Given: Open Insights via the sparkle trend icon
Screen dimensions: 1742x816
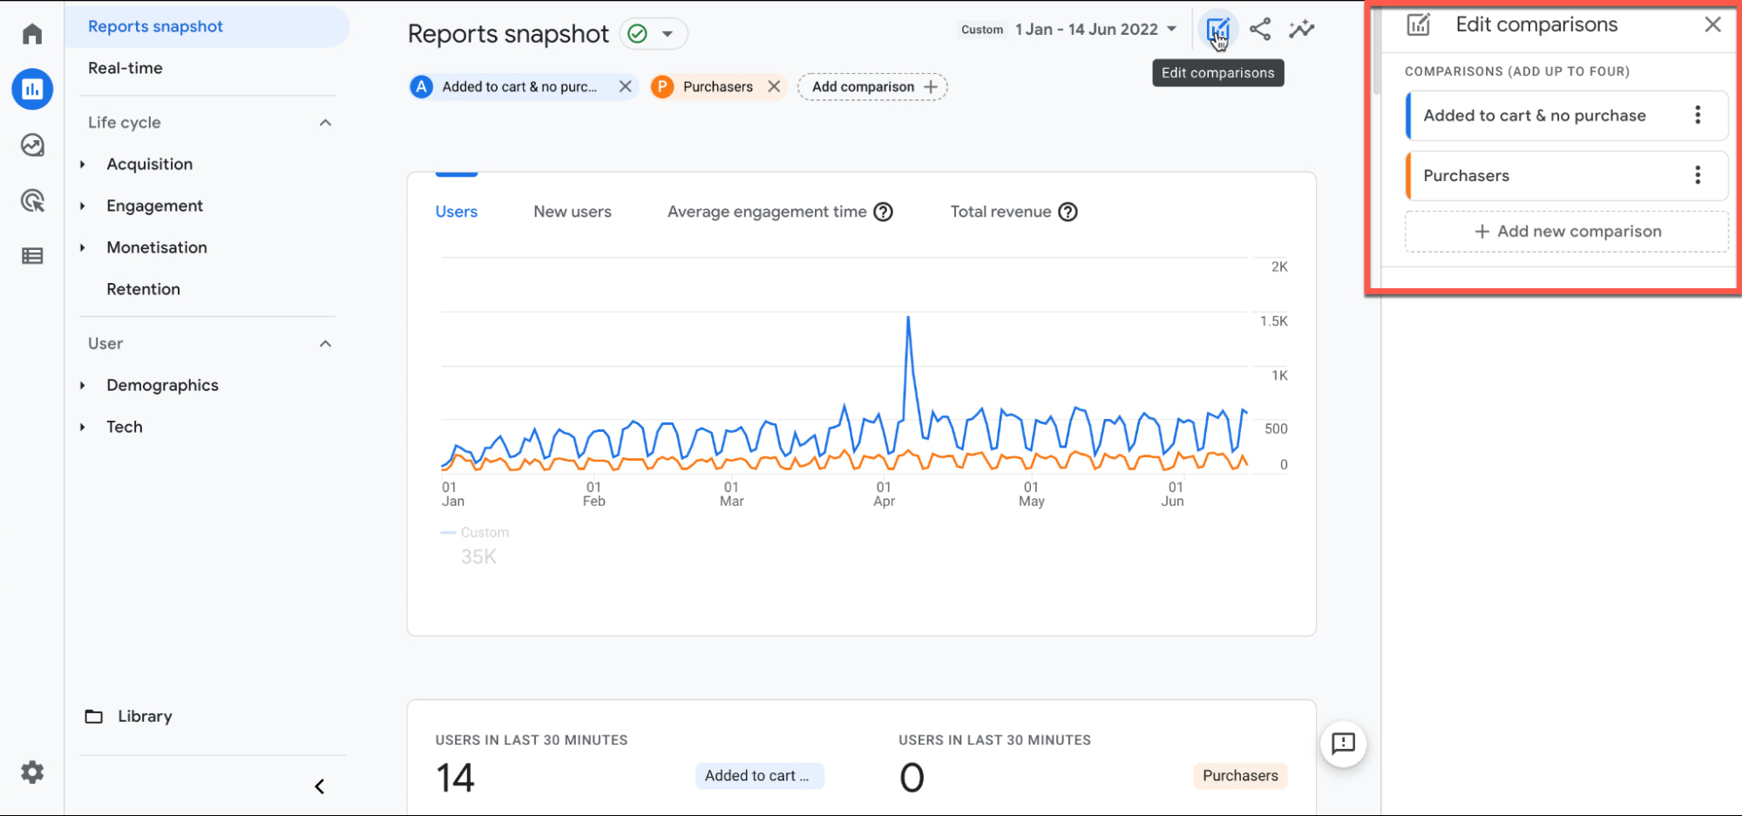Looking at the screenshot, I should [1301, 29].
